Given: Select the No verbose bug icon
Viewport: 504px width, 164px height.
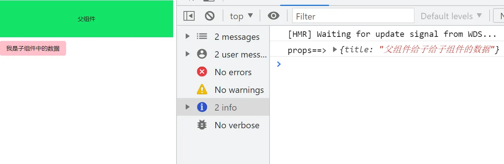Looking at the screenshot, I should point(202,125).
